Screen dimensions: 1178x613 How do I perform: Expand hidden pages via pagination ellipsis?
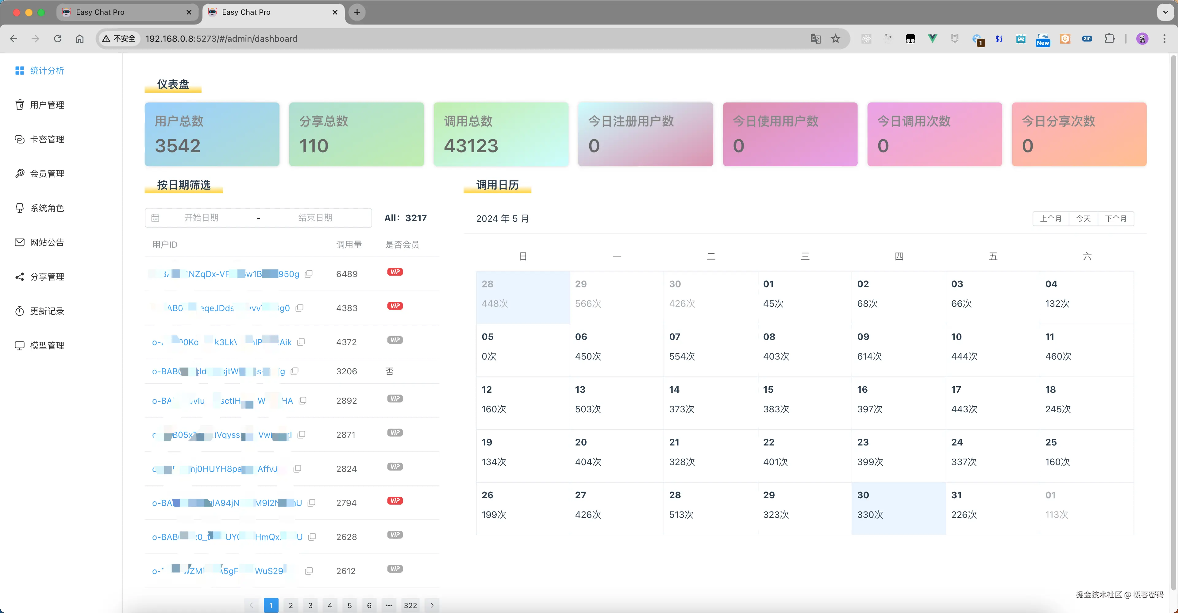point(389,605)
